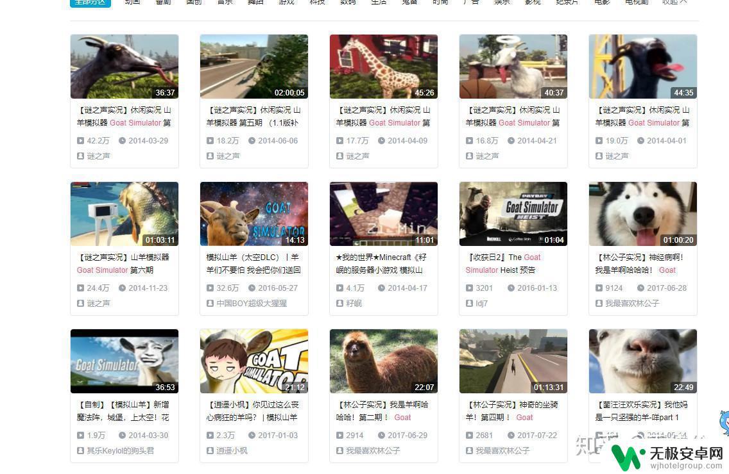
Task: Open the【逍遥小枫】你见过这么丧心病狂的羊 title
Action: tap(253, 411)
